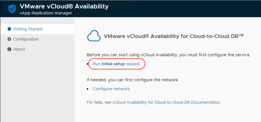Run the initial setup wizard link
This screenshot has width=261, height=122.
coord(116,64)
